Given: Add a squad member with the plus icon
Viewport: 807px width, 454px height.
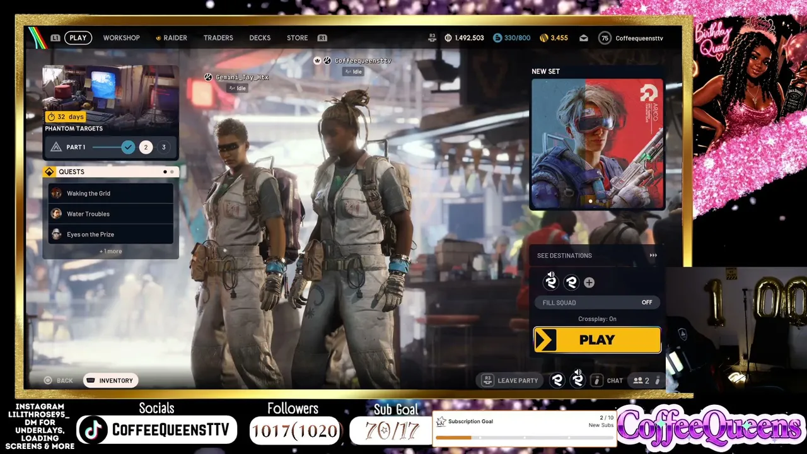Looking at the screenshot, I should point(589,282).
